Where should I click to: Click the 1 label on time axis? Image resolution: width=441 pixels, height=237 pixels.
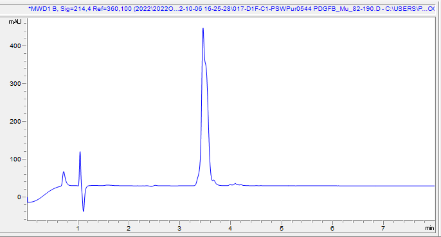tap(78, 228)
